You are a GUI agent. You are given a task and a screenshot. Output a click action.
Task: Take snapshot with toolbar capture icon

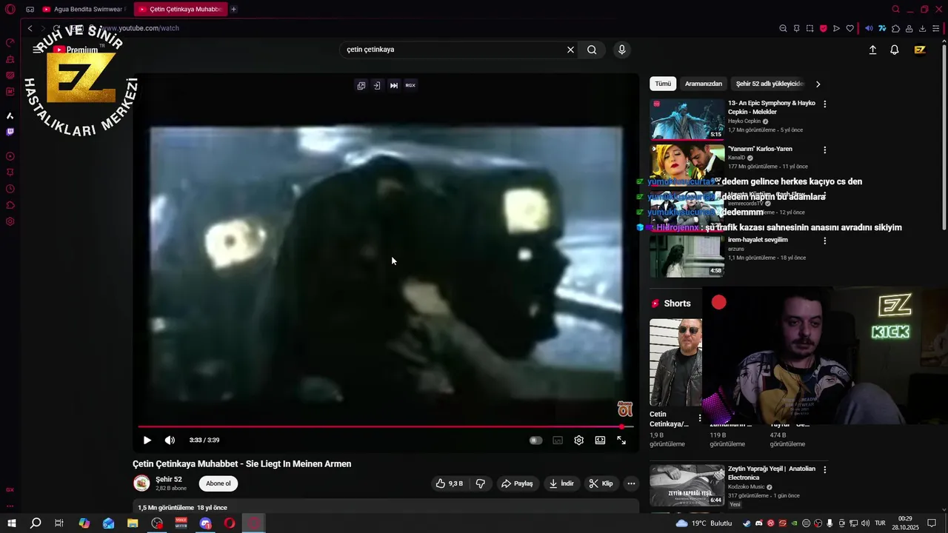[810, 28]
